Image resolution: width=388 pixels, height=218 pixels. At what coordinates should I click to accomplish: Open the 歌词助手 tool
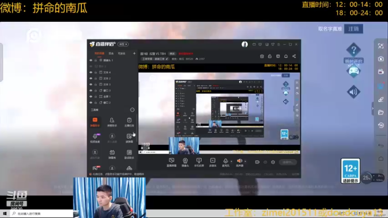click(129, 154)
